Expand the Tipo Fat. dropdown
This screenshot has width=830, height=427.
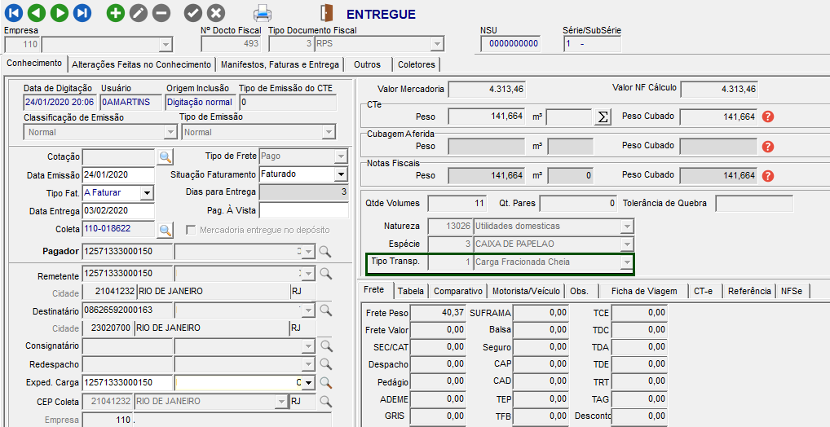click(x=147, y=193)
